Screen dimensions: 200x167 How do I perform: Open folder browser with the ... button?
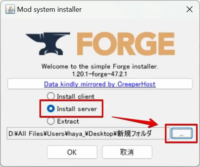click(x=181, y=133)
